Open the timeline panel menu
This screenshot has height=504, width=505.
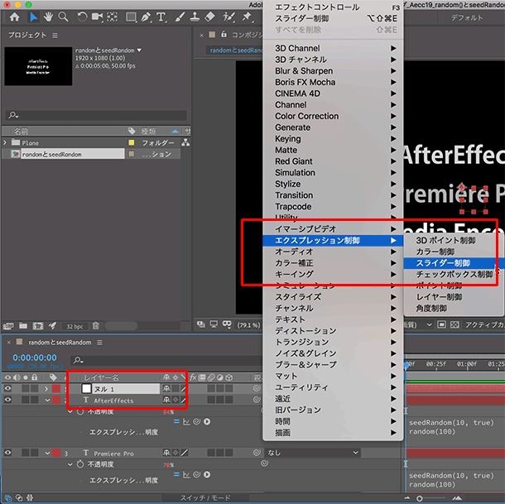pos(99,342)
